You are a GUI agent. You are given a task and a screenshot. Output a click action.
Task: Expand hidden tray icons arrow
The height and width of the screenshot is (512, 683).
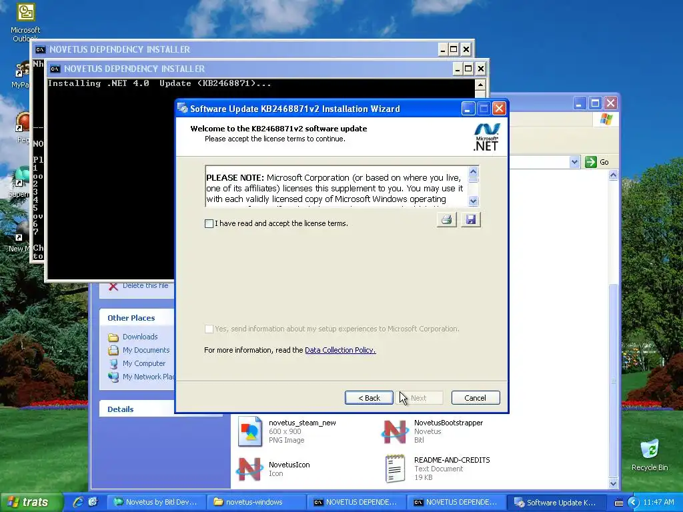click(x=634, y=503)
